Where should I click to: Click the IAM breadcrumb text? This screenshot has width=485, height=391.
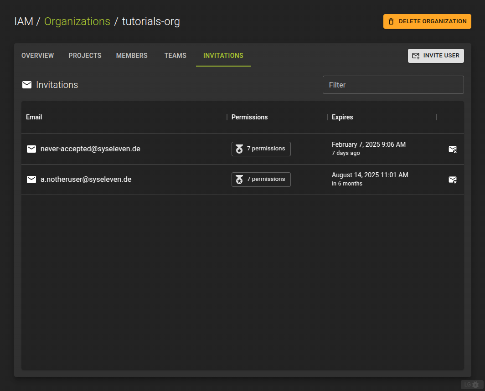tap(24, 21)
